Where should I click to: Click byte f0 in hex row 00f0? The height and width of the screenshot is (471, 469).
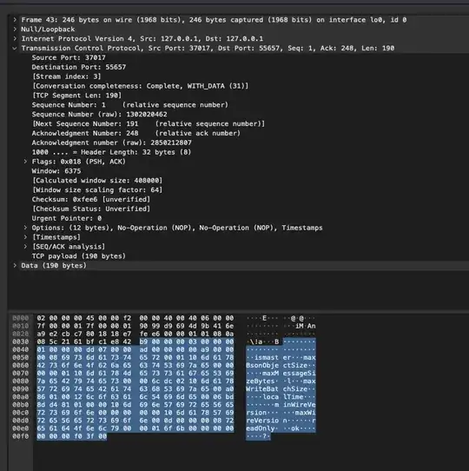77,436
